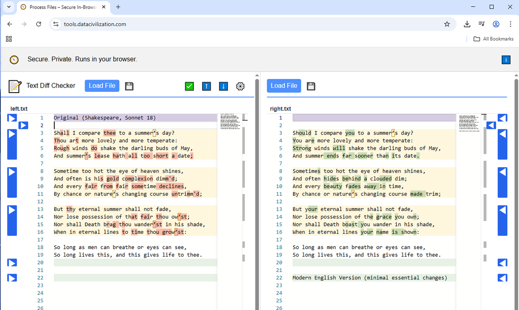This screenshot has width=519, height=310.
Task: Open a new browser tab
Action: point(118,7)
